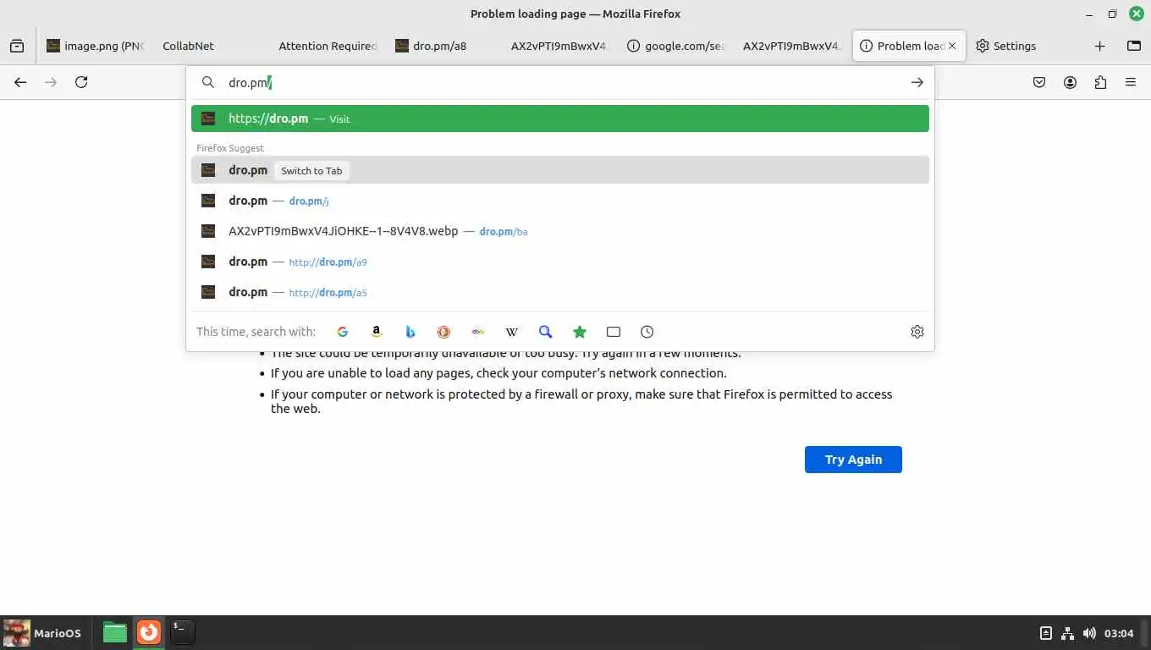The width and height of the screenshot is (1151, 650).
Task: Open the tab-bar icon right of plus
Action: pyautogui.click(x=1134, y=46)
